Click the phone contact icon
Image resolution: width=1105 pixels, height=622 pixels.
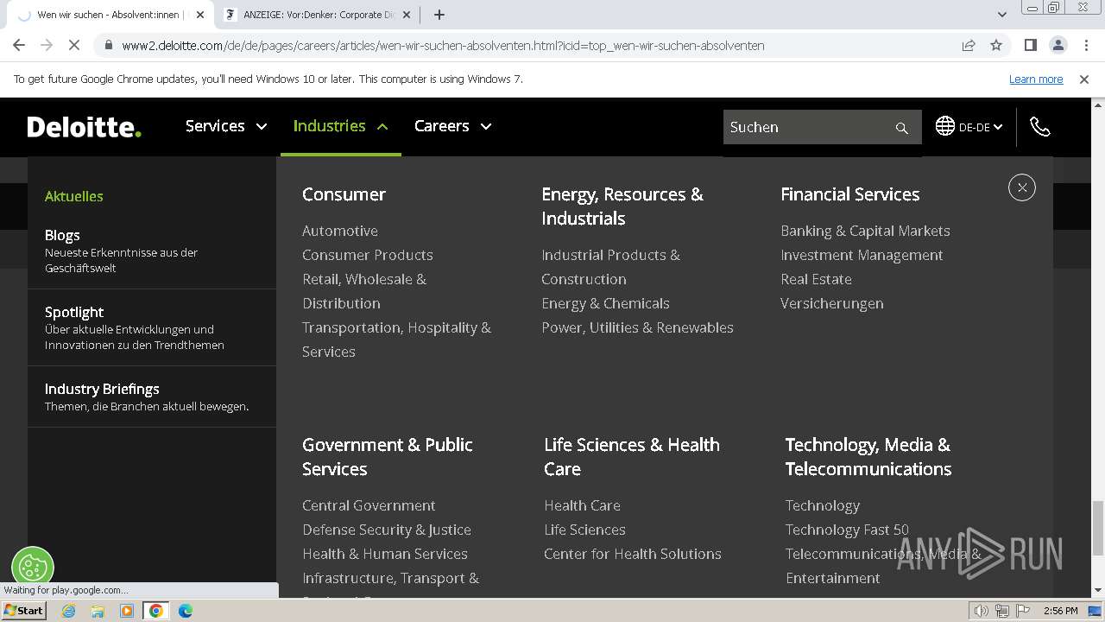(1040, 127)
